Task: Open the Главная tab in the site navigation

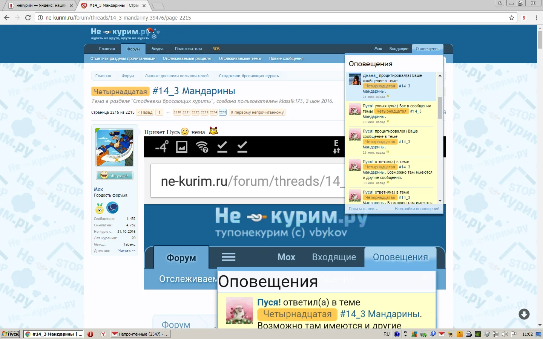Action: click(x=107, y=49)
